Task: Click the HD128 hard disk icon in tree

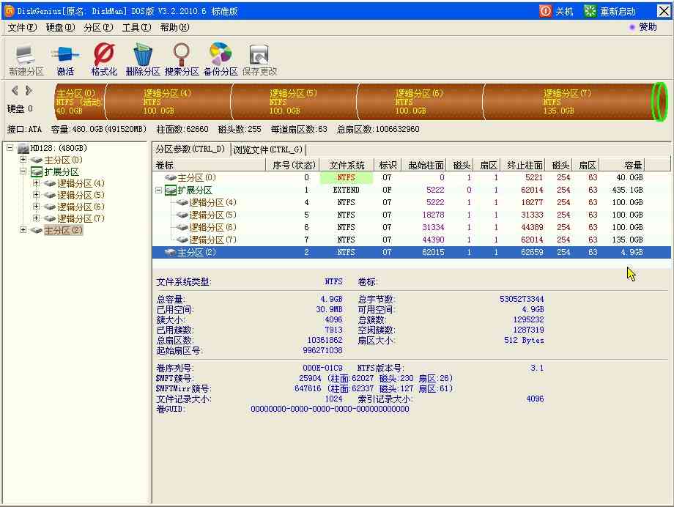Action: (x=23, y=148)
